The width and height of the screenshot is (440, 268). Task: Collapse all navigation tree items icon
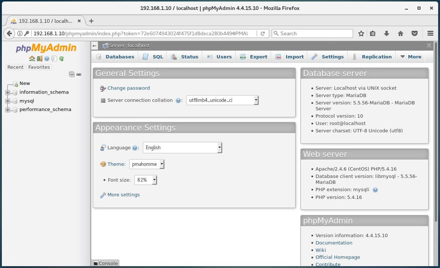pos(72,74)
